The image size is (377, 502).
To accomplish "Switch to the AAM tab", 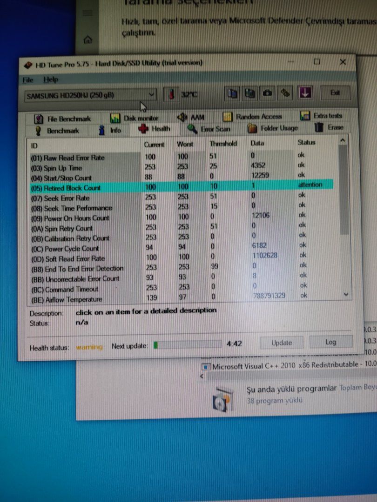I will 191,118.
